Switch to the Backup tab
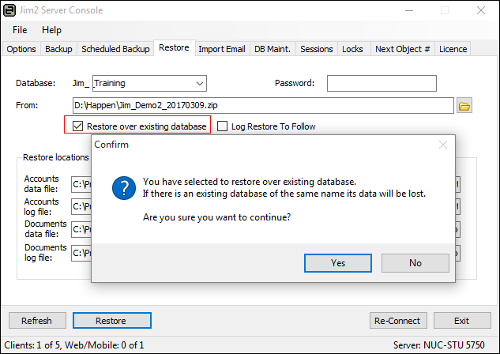Viewport: 500px width, 354px height. tap(58, 49)
